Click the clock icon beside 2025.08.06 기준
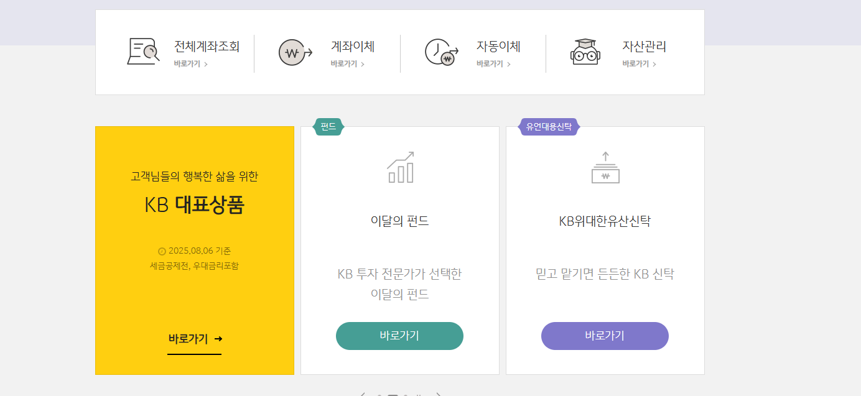 coord(162,251)
